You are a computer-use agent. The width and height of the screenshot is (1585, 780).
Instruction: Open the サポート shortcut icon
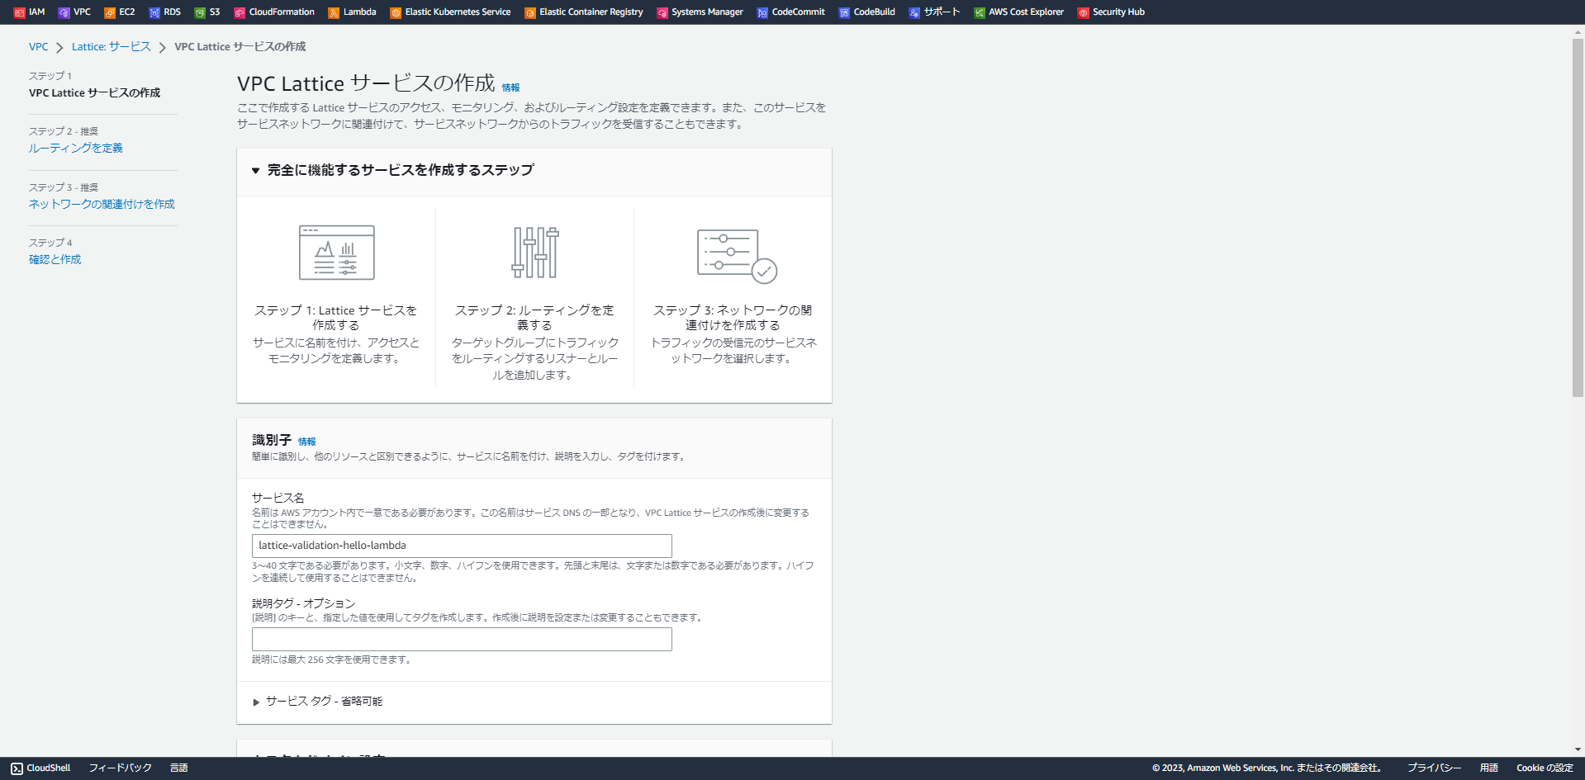click(914, 12)
